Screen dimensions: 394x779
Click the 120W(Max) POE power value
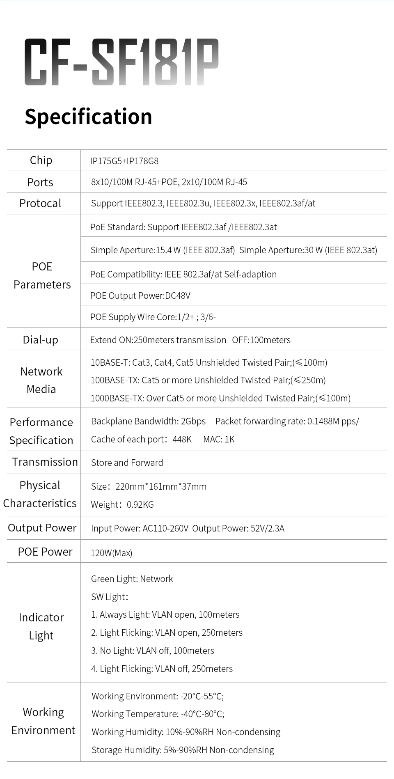tap(112, 553)
